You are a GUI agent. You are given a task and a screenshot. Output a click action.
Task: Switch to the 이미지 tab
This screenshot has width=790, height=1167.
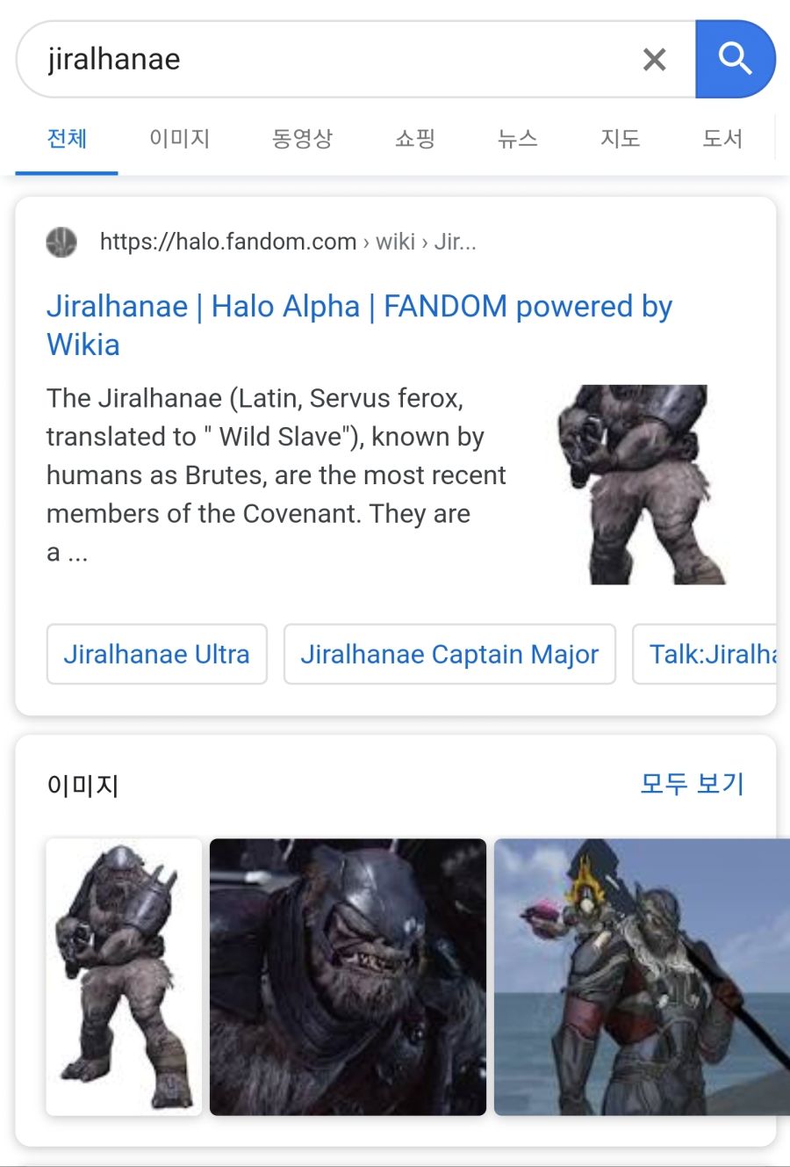tap(179, 138)
